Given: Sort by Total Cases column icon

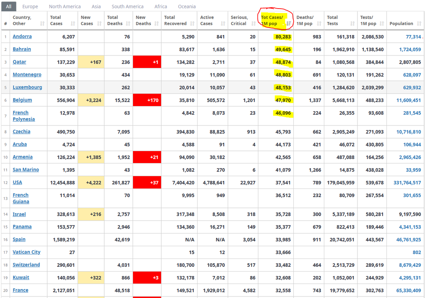Looking at the screenshot, I should [x=73, y=23].
